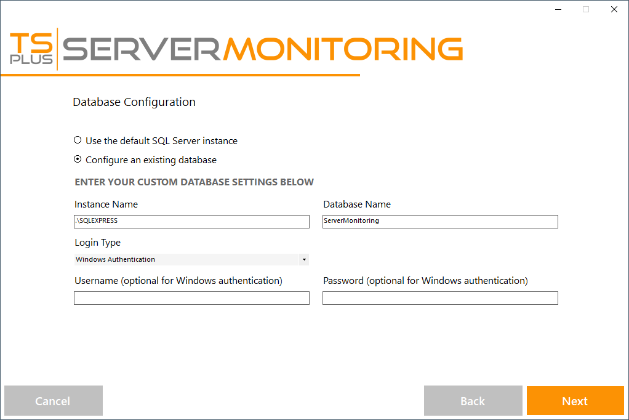Select the Password input field
This screenshot has height=420, width=629.
tap(440, 298)
